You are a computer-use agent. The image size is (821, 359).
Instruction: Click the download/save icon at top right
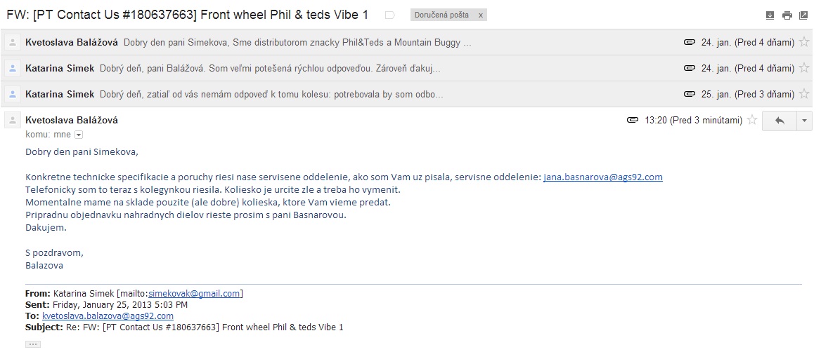tap(770, 15)
